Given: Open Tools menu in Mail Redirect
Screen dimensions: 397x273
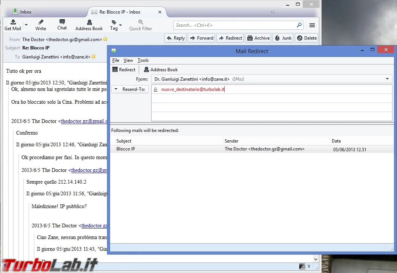Looking at the screenshot, I should click(143, 60).
